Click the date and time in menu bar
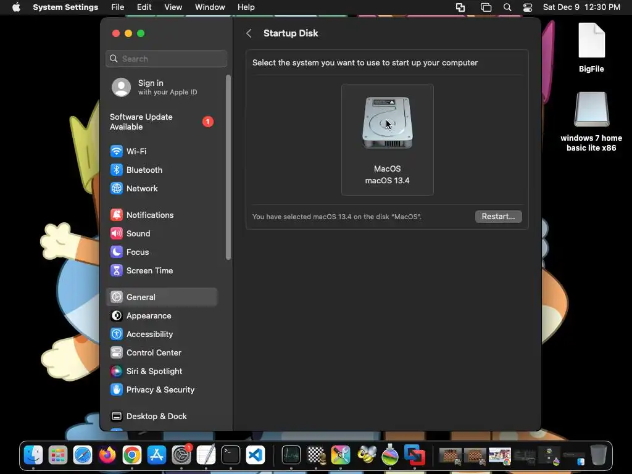 (x=581, y=7)
